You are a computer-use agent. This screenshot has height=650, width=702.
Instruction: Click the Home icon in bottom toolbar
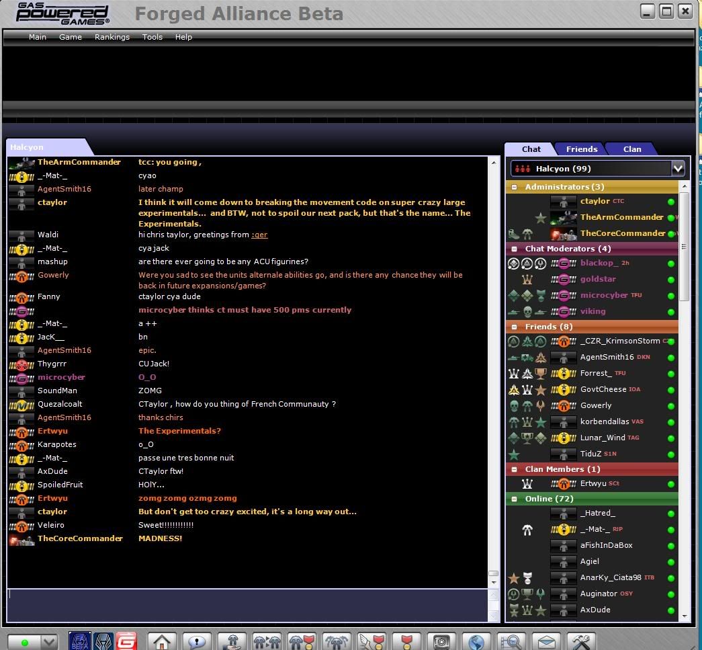tap(162, 641)
